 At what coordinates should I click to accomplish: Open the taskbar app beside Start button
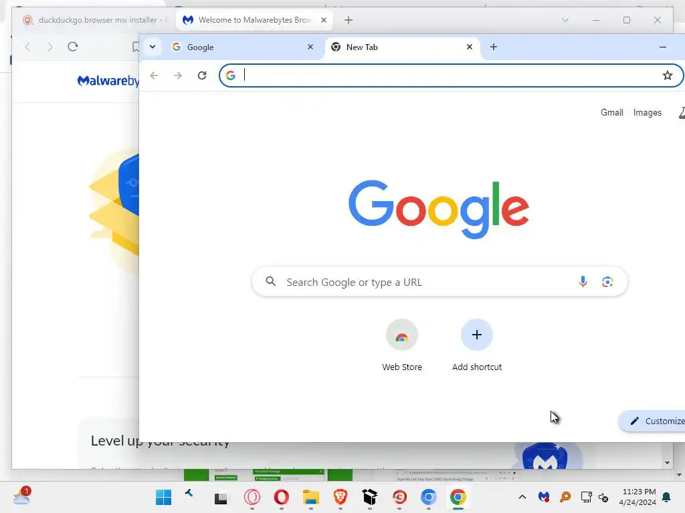click(189, 494)
